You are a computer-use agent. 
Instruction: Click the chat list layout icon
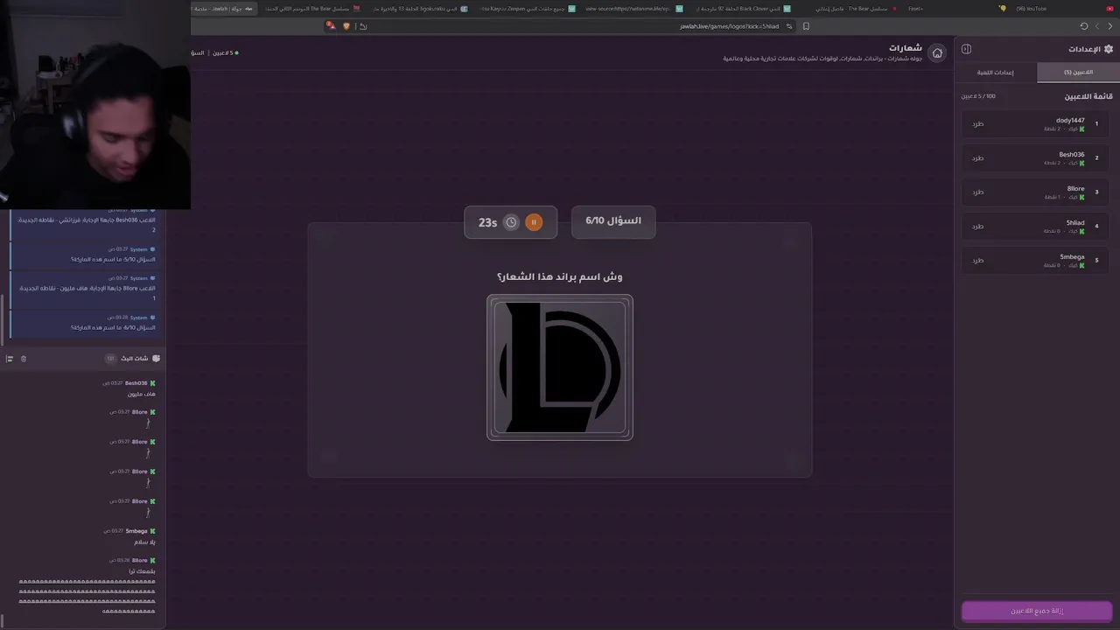[10, 359]
